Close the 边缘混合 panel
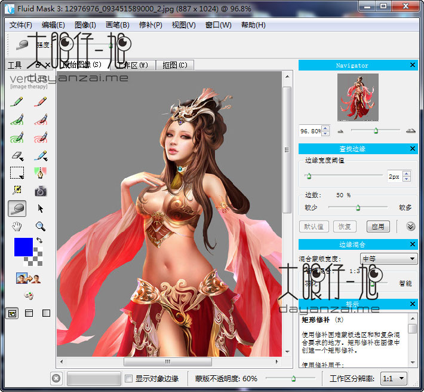Image resolution: width=424 pixels, height=392 pixels. click(x=413, y=244)
